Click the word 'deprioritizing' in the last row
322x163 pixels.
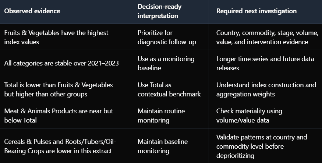[x=235, y=156]
